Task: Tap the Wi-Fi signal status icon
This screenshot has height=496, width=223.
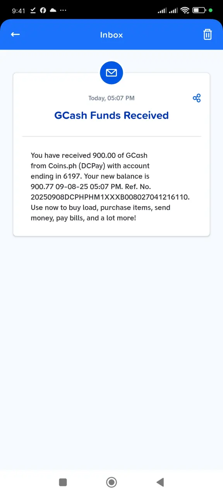Action: point(185,10)
